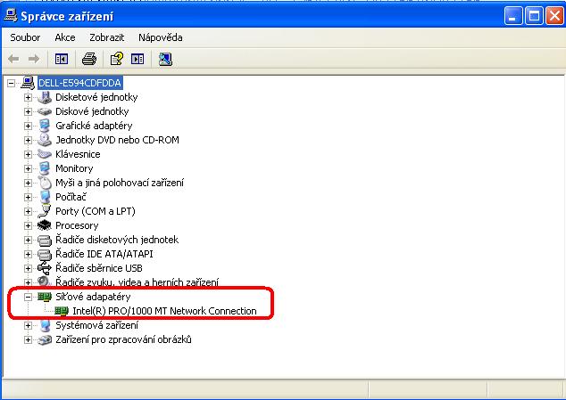566x400 pixels.
Task: Click the Síťové adapatéry network card icon
Action: [45, 297]
